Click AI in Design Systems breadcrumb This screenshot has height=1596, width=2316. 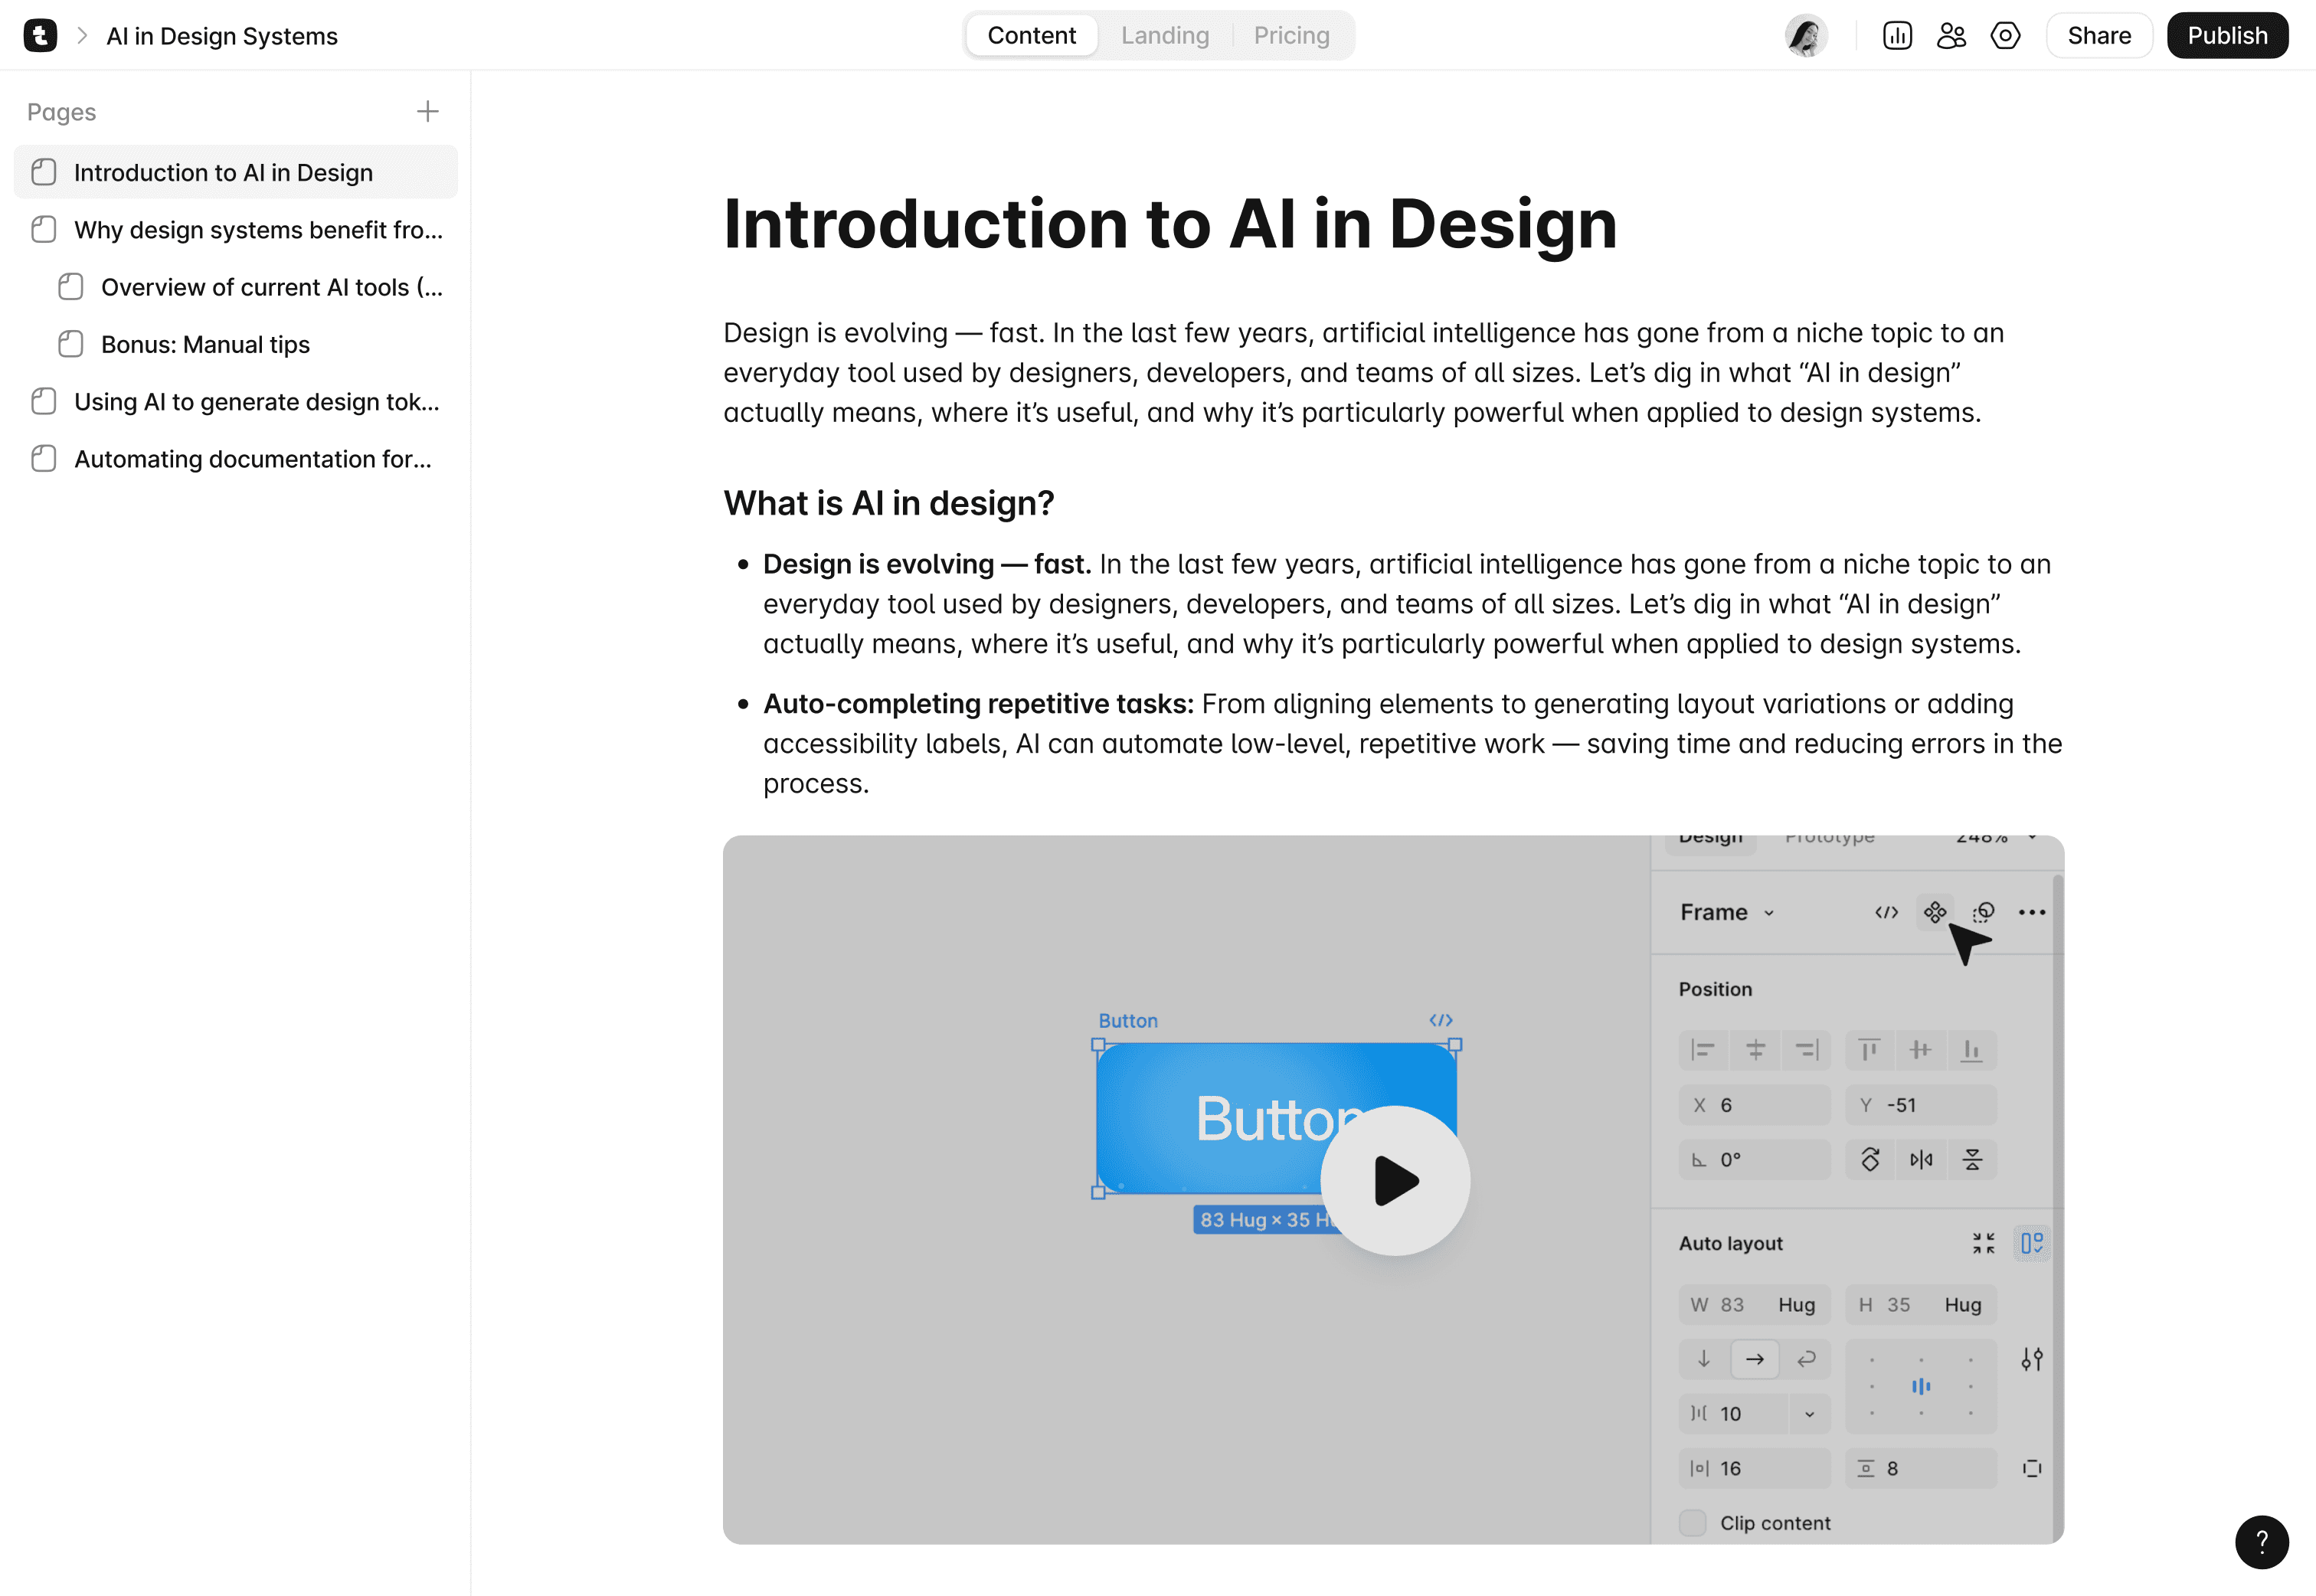pyautogui.click(x=221, y=36)
